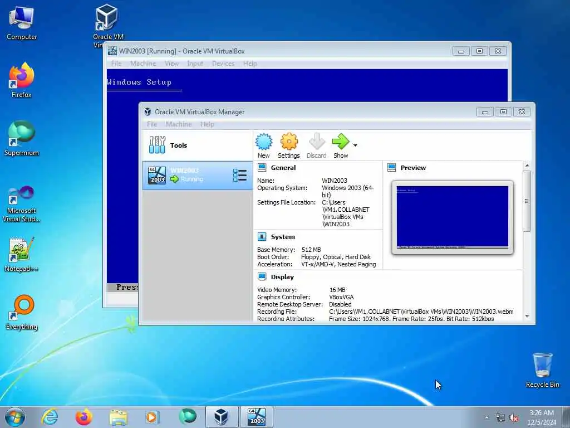
Task: Click the Supermium desktop shortcut
Action: 22,138
